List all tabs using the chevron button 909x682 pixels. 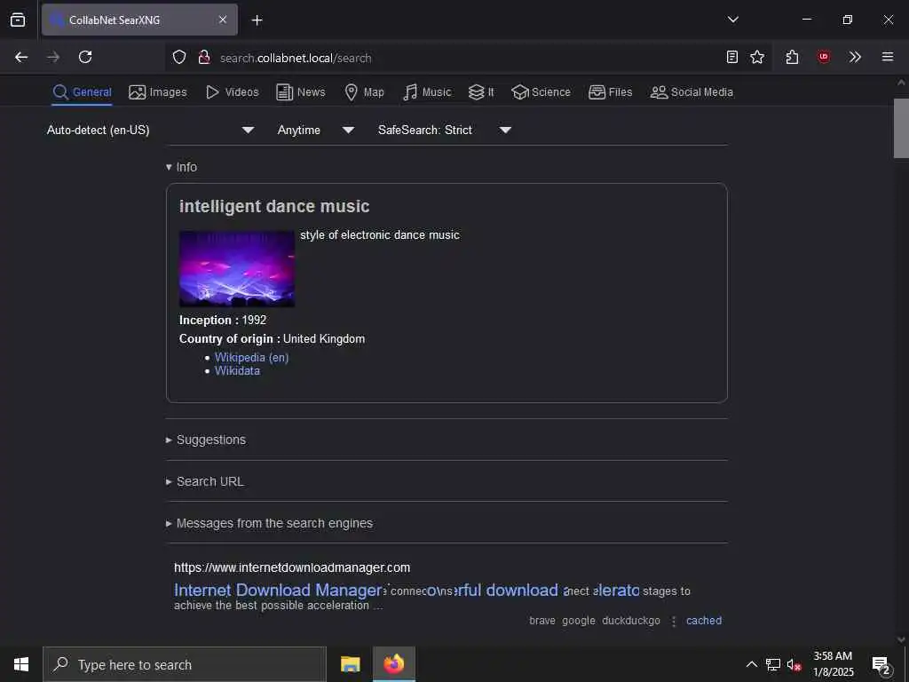pos(732,20)
